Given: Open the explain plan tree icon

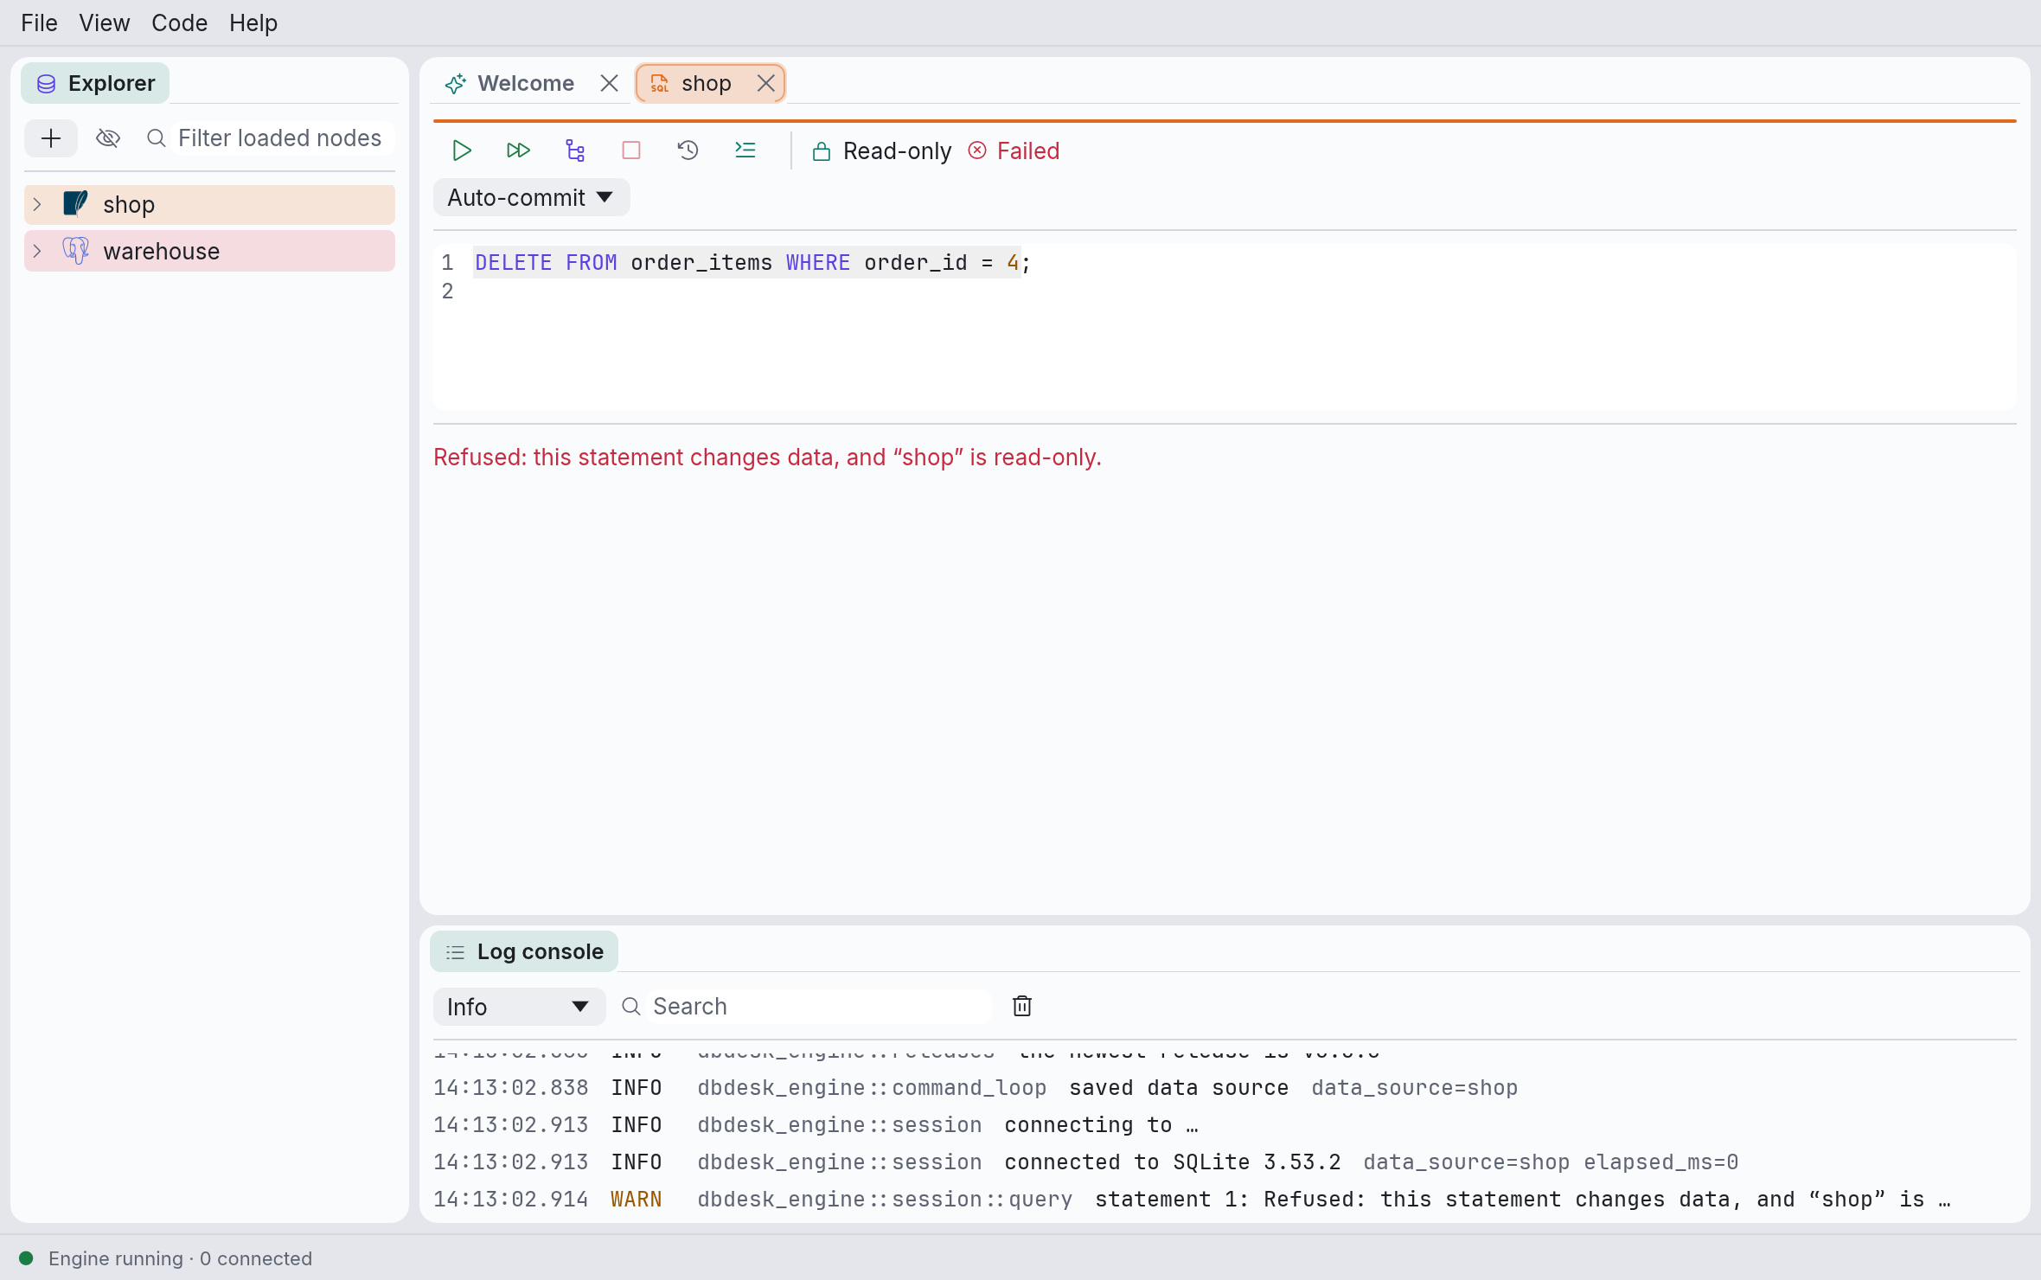Looking at the screenshot, I should point(575,150).
